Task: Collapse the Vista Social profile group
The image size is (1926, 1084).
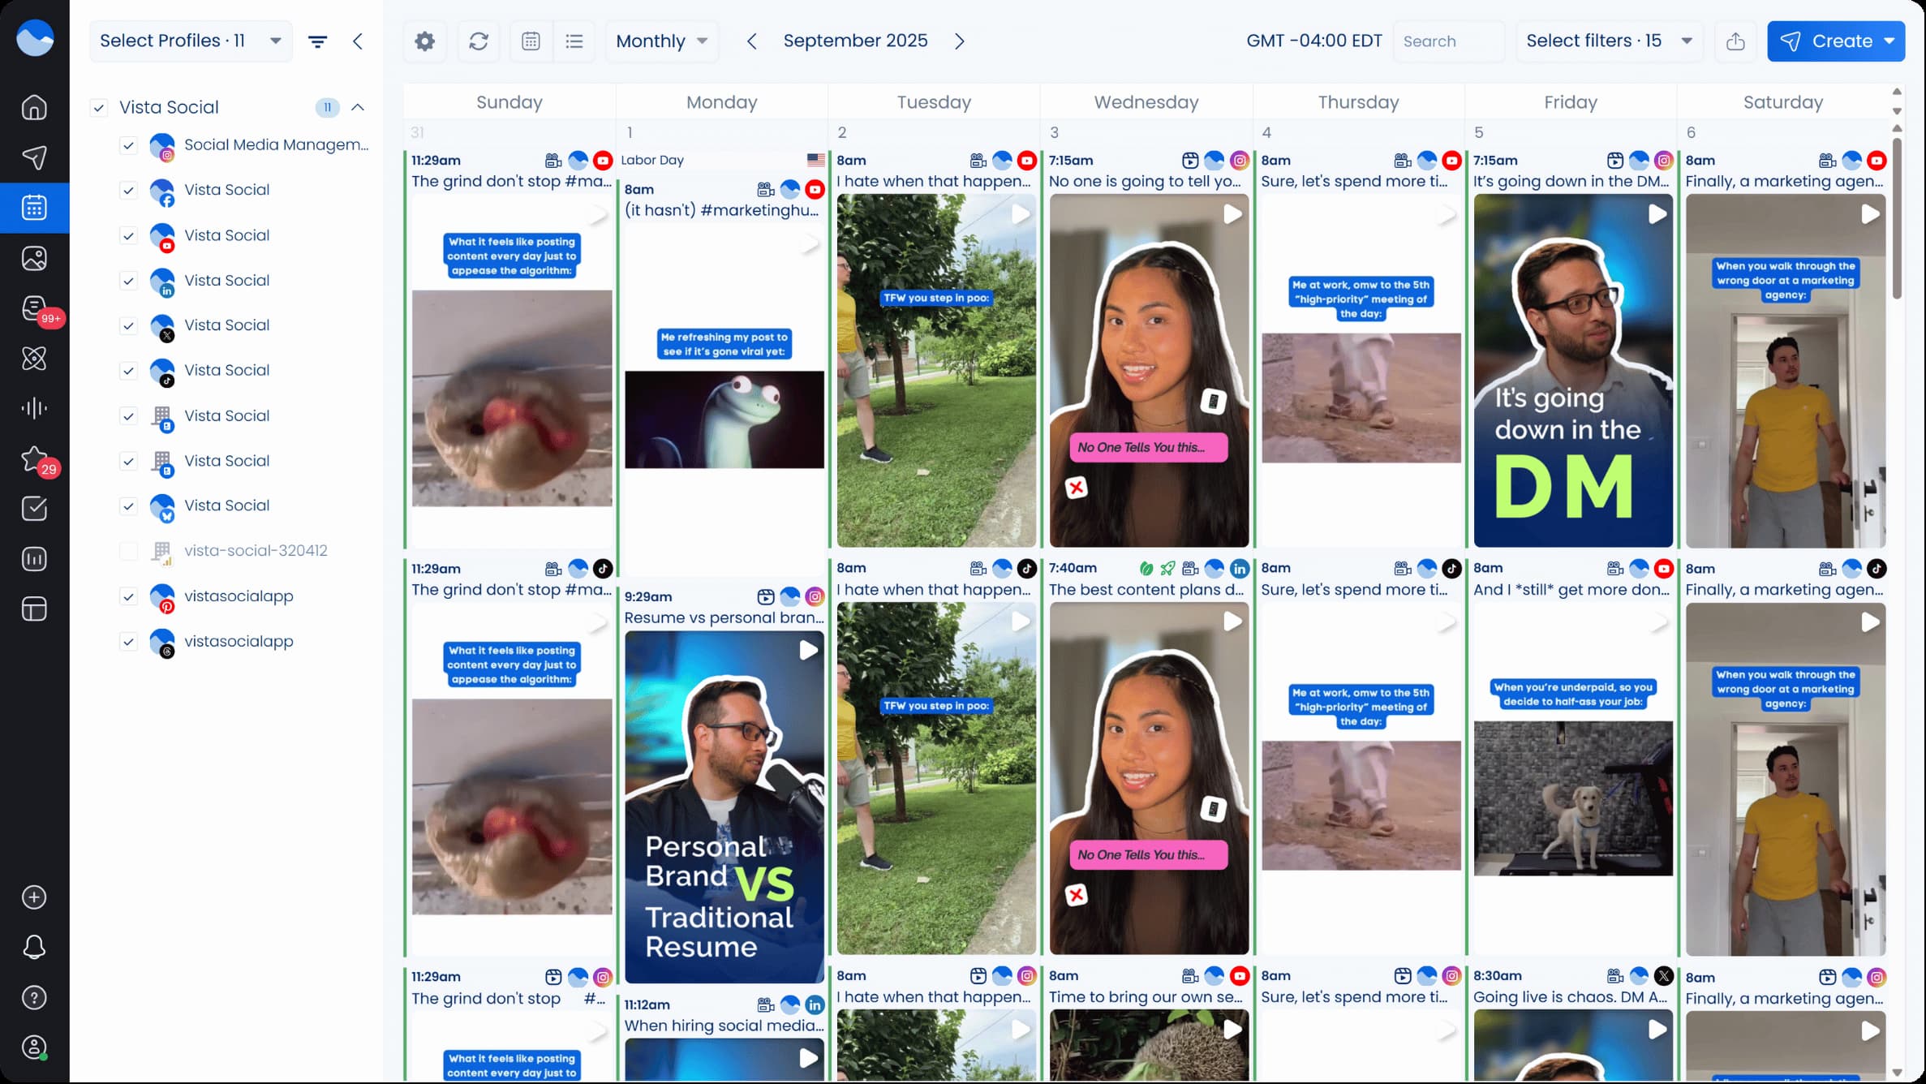Action: point(358,107)
